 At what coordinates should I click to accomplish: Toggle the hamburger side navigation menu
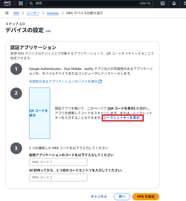tap(7, 13)
